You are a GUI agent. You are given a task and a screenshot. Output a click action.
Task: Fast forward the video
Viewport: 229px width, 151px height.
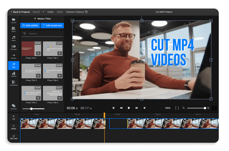tap(137, 108)
